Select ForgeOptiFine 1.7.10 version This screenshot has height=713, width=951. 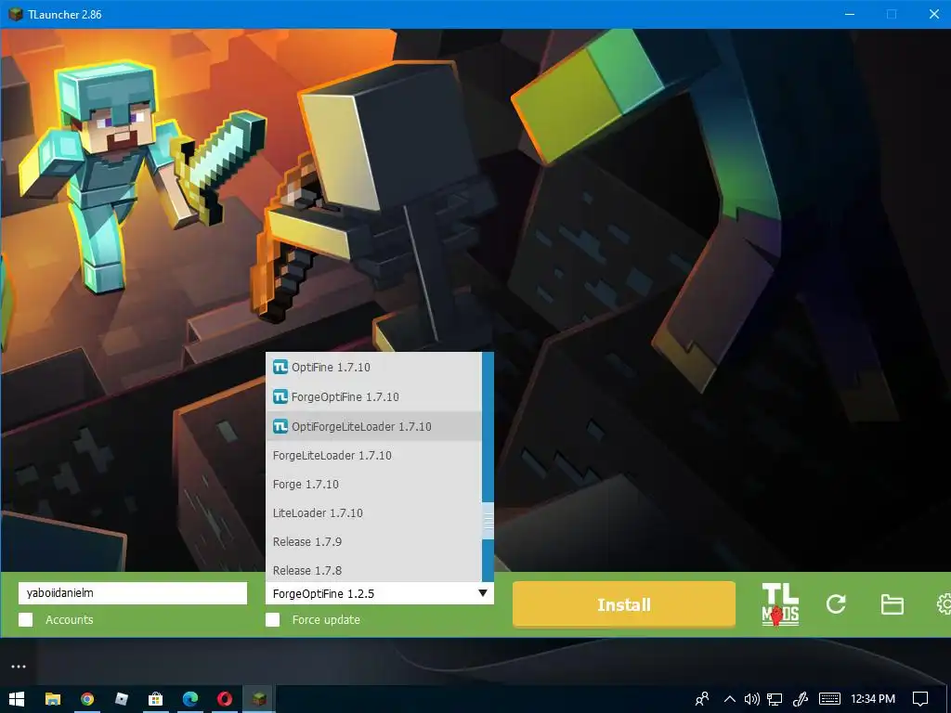click(373, 396)
